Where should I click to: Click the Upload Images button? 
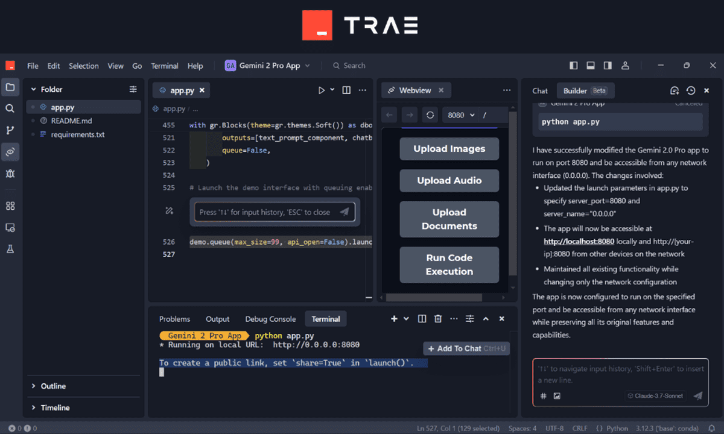click(x=449, y=149)
